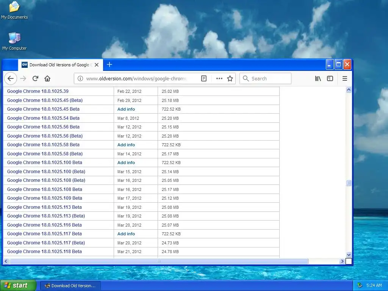Open Google Chrome 18.0.1025.118 Beta link
The width and height of the screenshot is (388, 291).
click(x=44, y=252)
